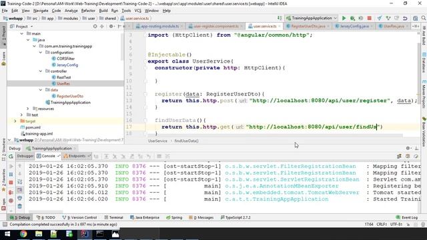Open command prompt from taskbar
The image size is (427, 240).
[x=99, y=234]
